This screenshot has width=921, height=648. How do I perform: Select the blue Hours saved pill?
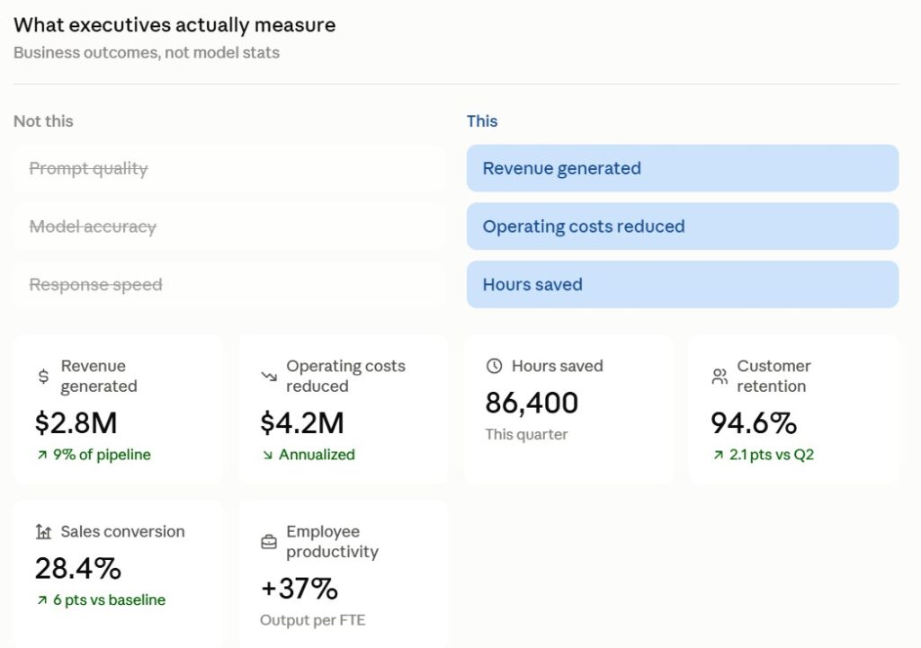pos(683,285)
